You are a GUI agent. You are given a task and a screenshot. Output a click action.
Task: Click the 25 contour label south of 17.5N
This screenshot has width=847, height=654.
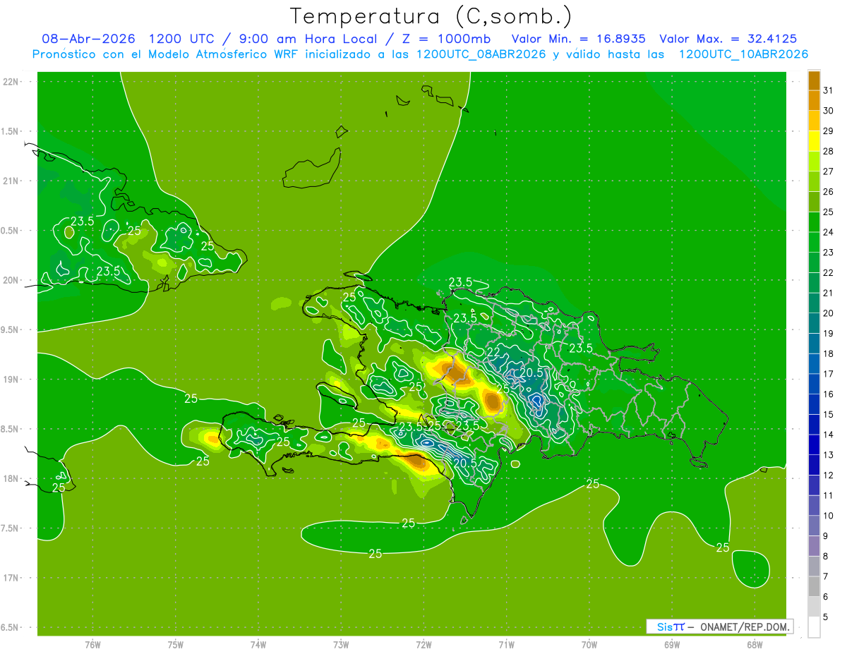click(375, 554)
